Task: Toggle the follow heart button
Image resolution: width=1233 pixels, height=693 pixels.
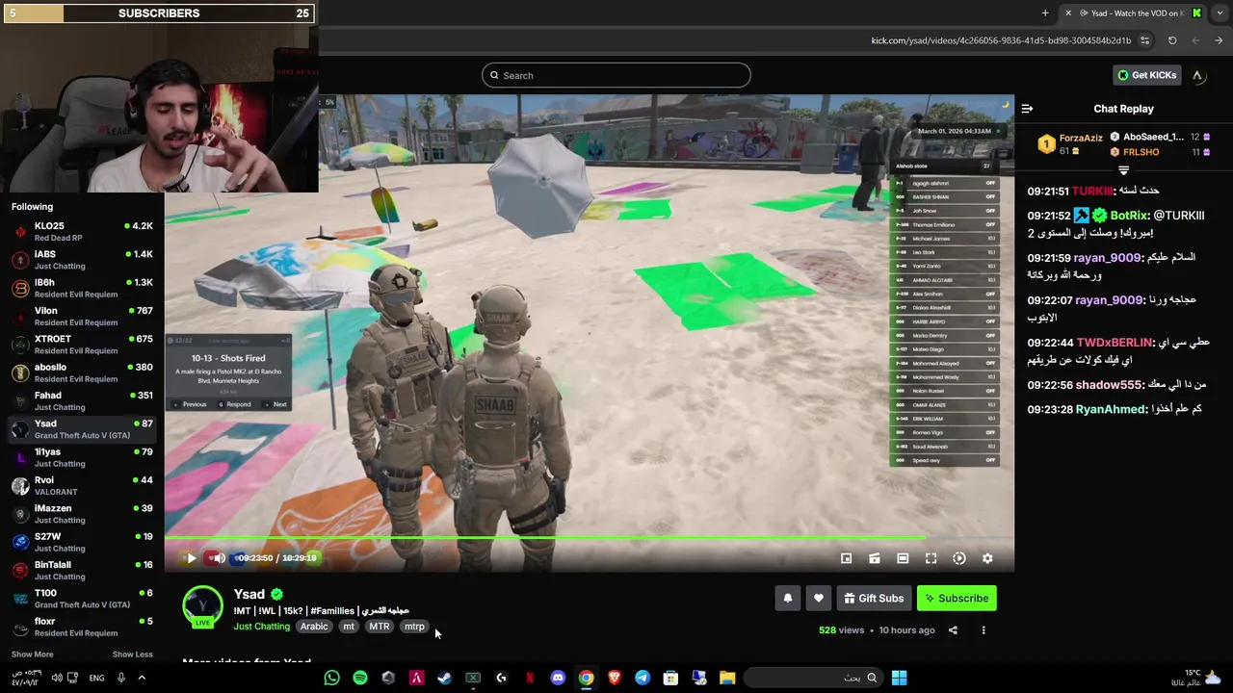Action: [x=818, y=599]
